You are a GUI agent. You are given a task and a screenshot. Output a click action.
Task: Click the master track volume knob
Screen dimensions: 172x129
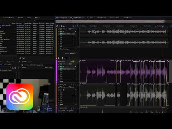pyautogui.click(x=61, y=29)
